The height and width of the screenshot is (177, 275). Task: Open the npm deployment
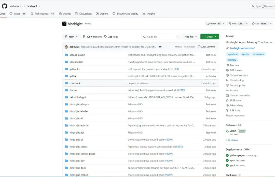pyautogui.click(x=232, y=160)
